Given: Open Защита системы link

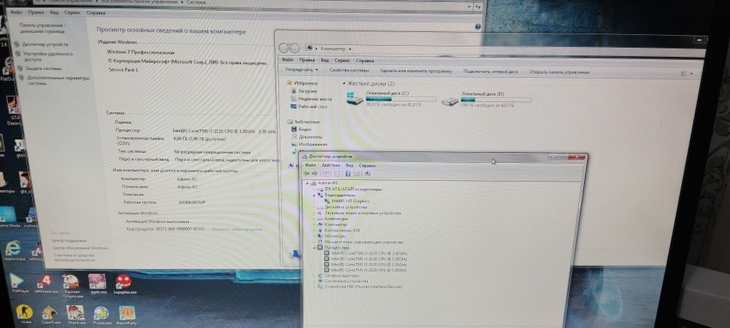Looking at the screenshot, I should 44,69.
